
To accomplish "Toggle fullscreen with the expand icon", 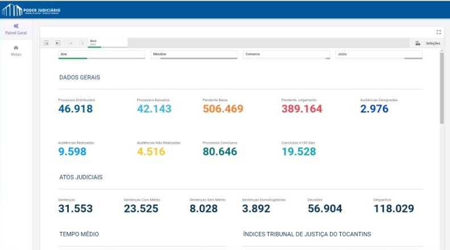I will point(439,32).
